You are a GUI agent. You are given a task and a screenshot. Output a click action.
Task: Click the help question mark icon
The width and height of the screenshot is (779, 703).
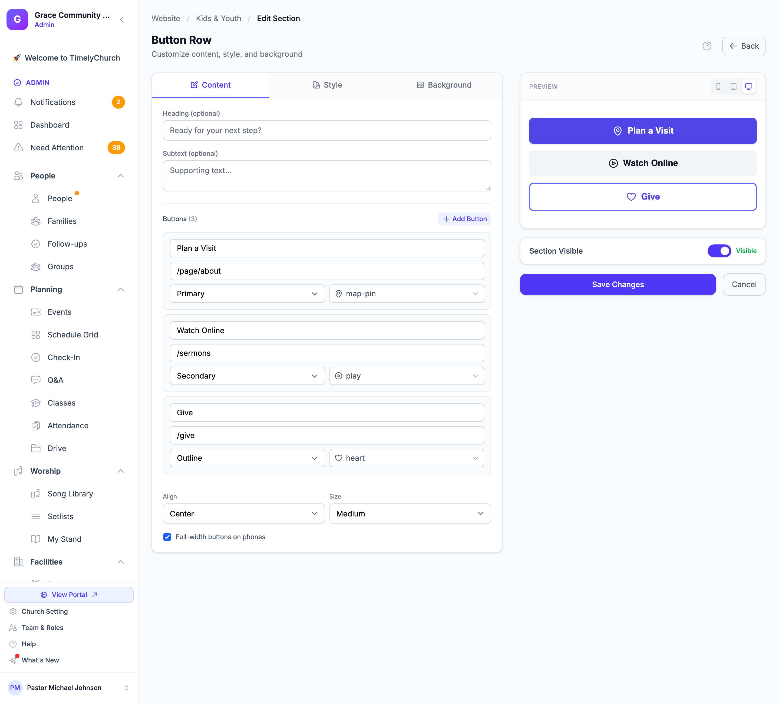pos(707,46)
